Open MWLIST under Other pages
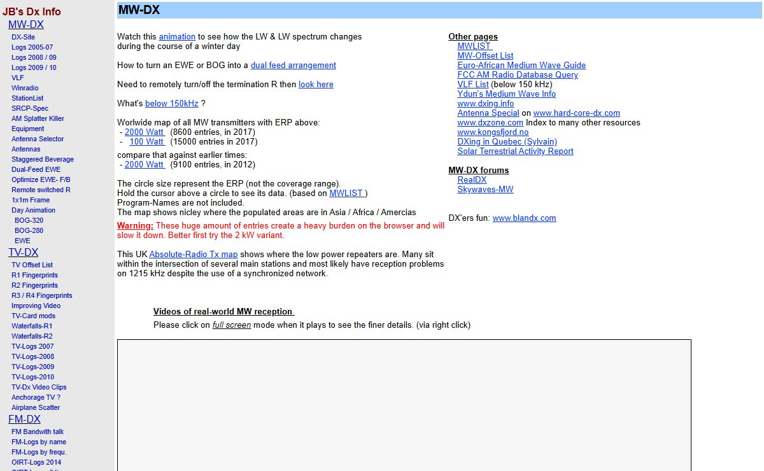The height and width of the screenshot is (471, 764). point(475,46)
